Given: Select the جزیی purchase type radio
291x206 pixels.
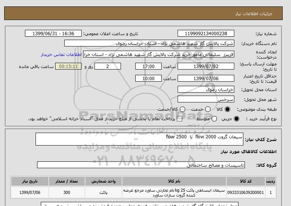Looking at the screenshot, I should 237,119.
